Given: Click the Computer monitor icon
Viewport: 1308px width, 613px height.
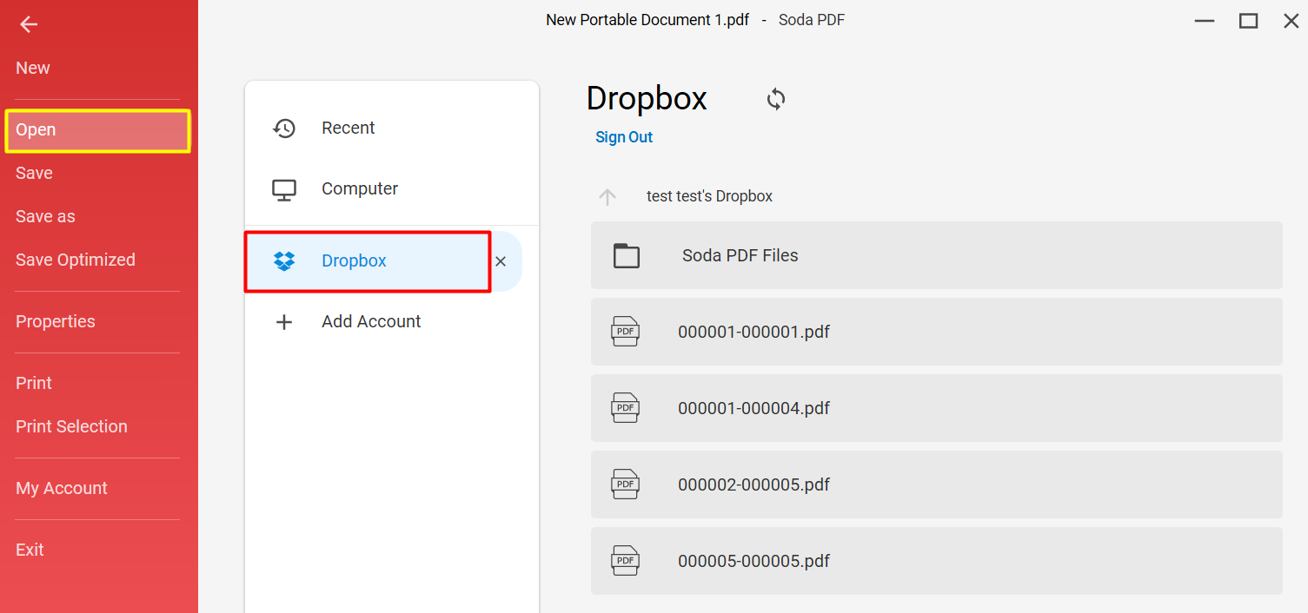Looking at the screenshot, I should (x=284, y=189).
